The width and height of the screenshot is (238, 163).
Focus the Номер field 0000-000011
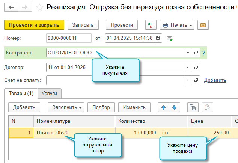pos(69,38)
